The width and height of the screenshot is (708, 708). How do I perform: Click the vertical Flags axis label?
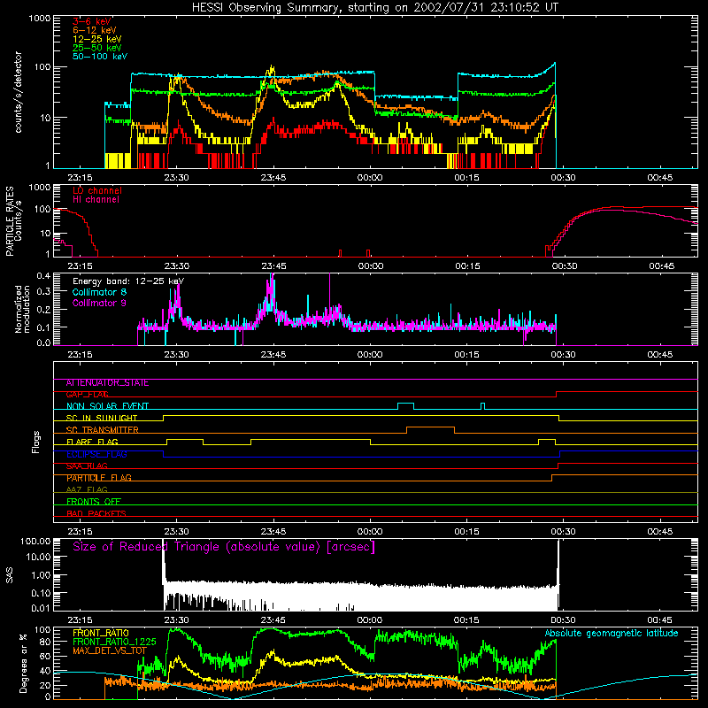click(x=36, y=442)
